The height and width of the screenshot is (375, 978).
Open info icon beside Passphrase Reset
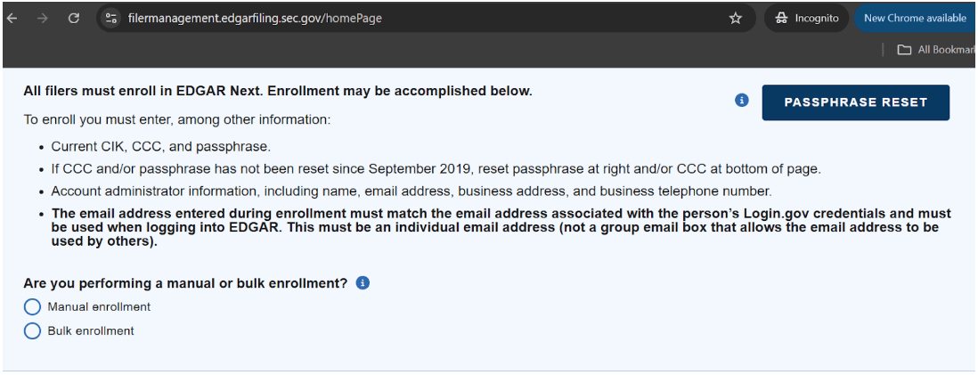pos(741,101)
